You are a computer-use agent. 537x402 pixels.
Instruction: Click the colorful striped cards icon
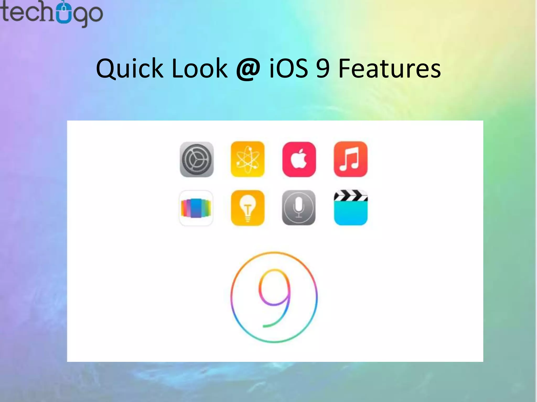(x=196, y=208)
